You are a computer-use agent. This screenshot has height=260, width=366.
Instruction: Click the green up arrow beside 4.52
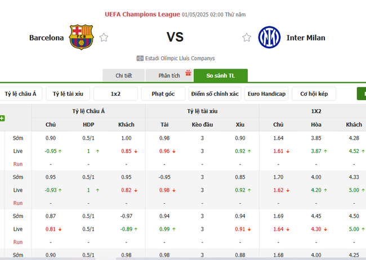(x=363, y=151)
